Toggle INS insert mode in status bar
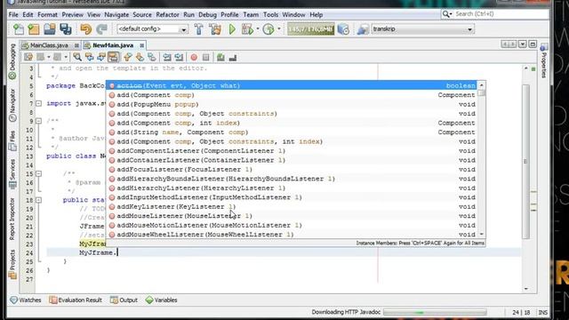Screen dimensions: 569x320 click(x=543, y=312)
